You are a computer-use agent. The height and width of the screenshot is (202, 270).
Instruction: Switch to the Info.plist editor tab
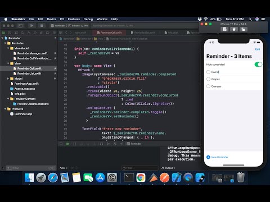point(171,33)
